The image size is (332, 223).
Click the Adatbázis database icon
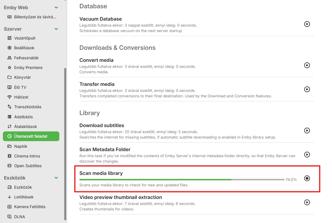tap(9, 117)
